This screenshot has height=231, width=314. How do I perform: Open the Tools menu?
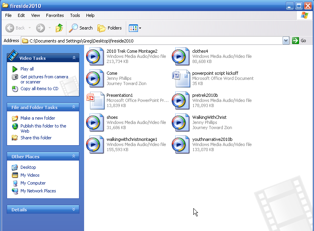point(75,15)
